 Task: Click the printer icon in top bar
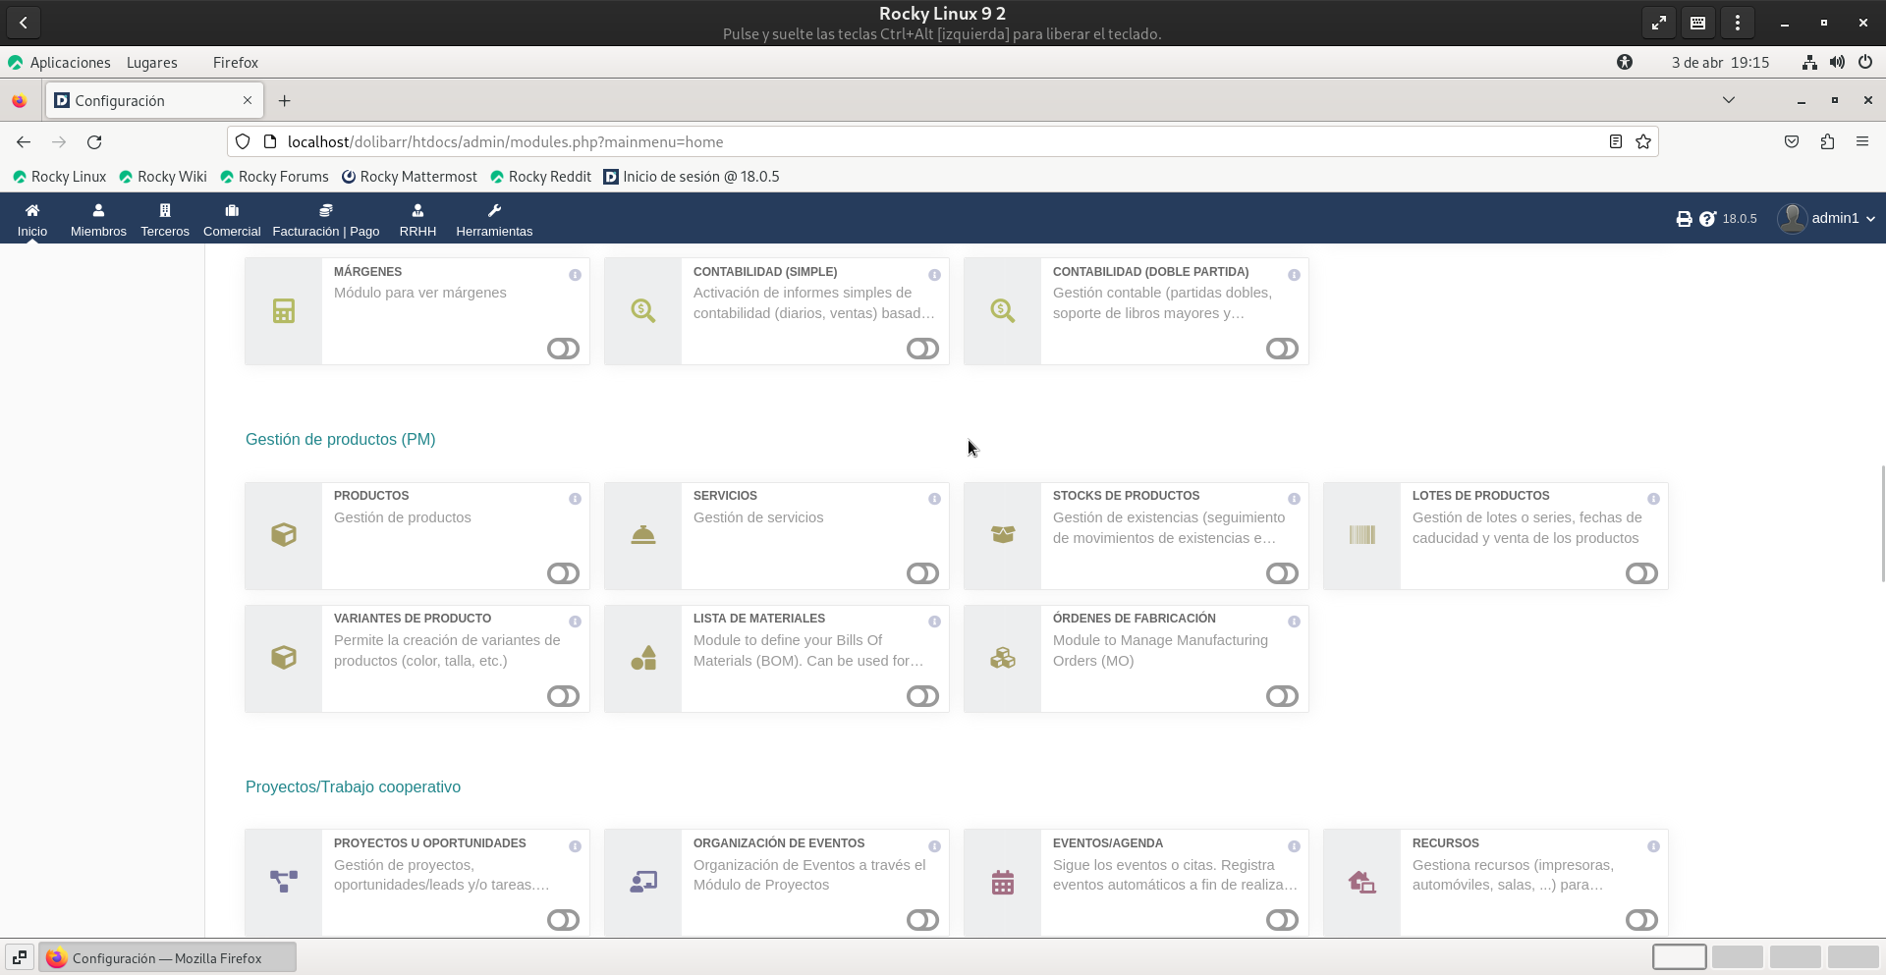coord(1684,219)
